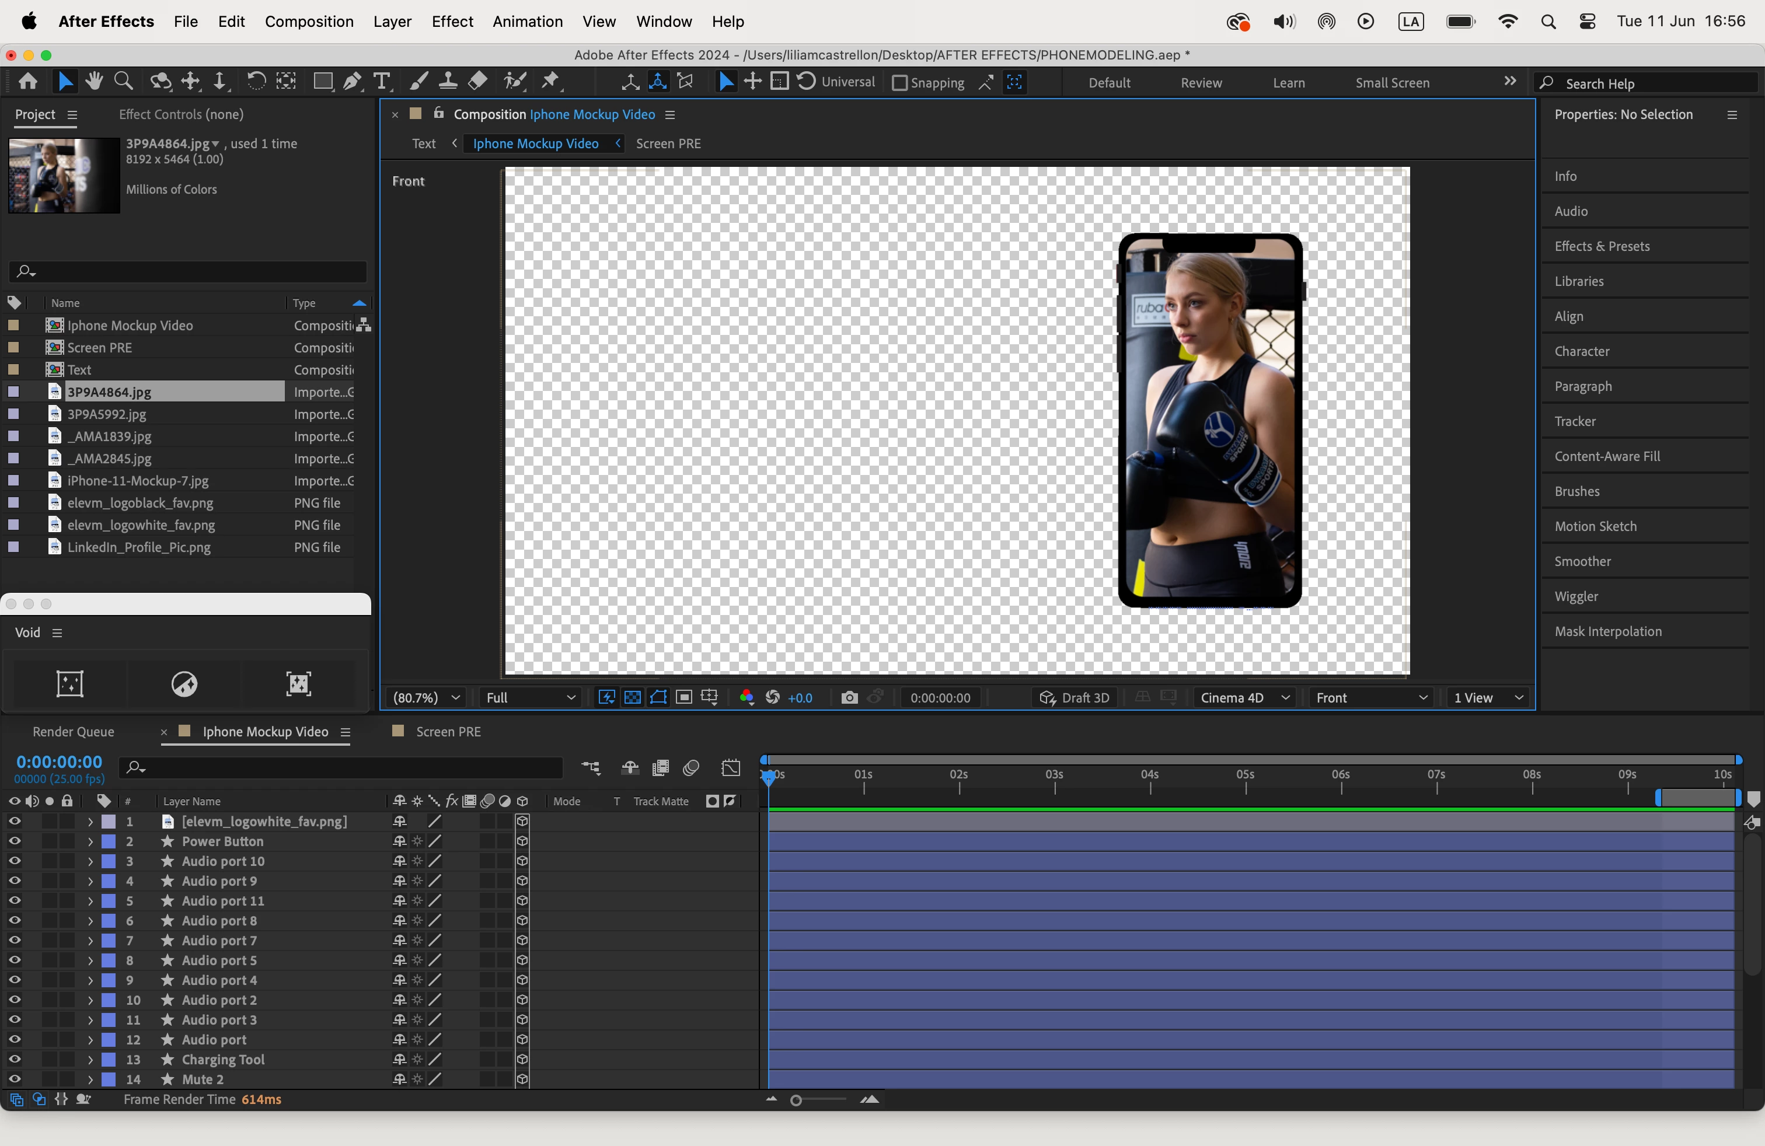Expand the Charging Tool layer
The width and height of the screenshot is (1765, 1146).
90,1059
